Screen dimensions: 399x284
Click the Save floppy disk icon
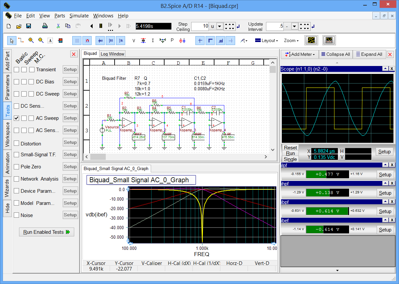coord(29,26)
